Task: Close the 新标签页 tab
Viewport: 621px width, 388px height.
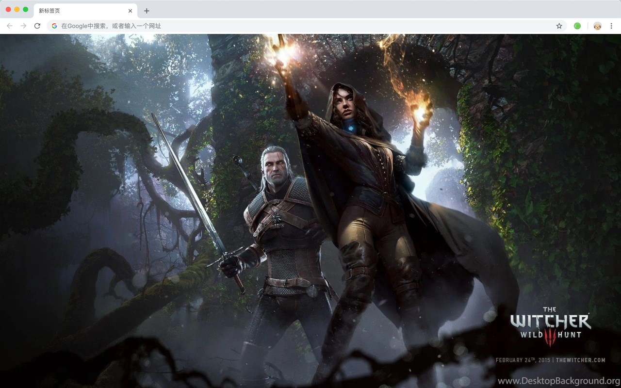Action: [x=130, y=11]
